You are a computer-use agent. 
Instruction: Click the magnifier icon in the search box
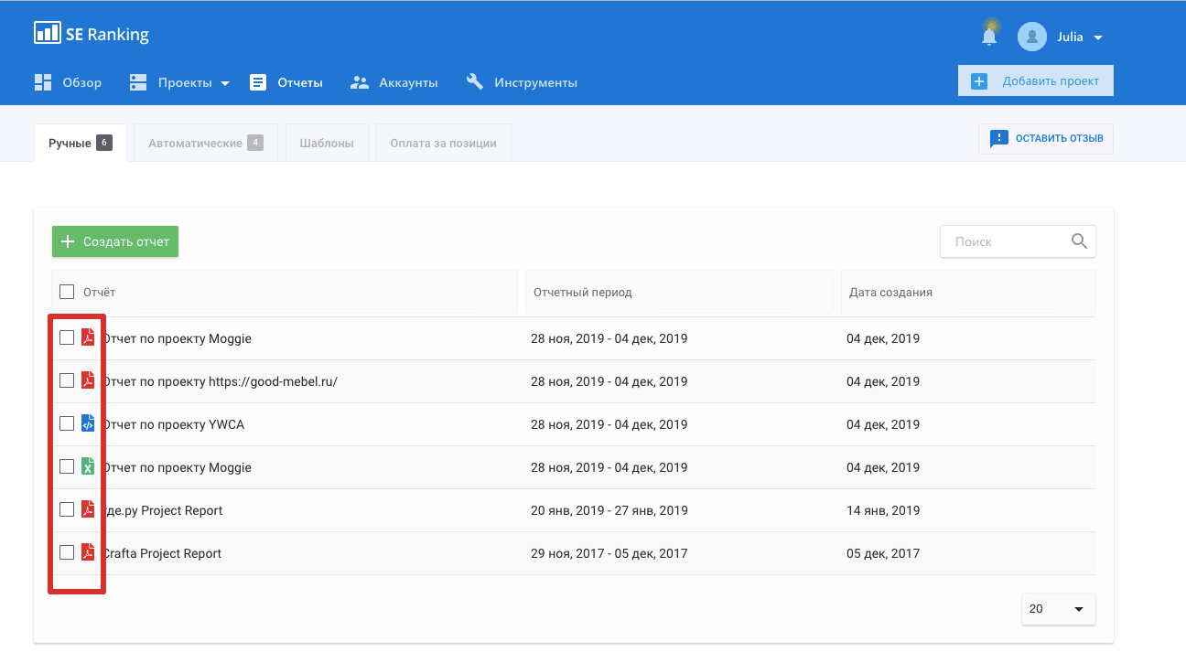(1080, 241)
